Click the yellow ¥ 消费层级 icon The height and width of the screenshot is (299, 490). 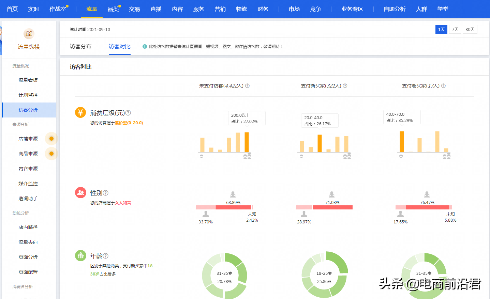pos(80,112)
